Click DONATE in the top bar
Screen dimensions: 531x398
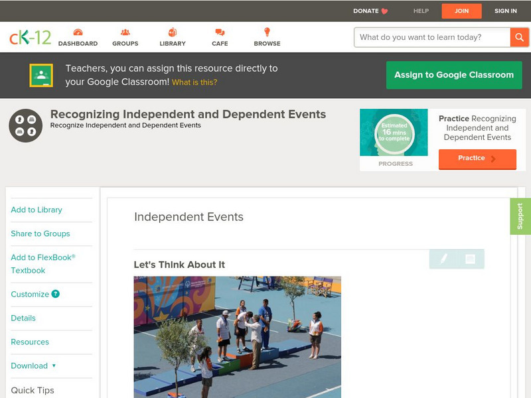pos(366,11)
